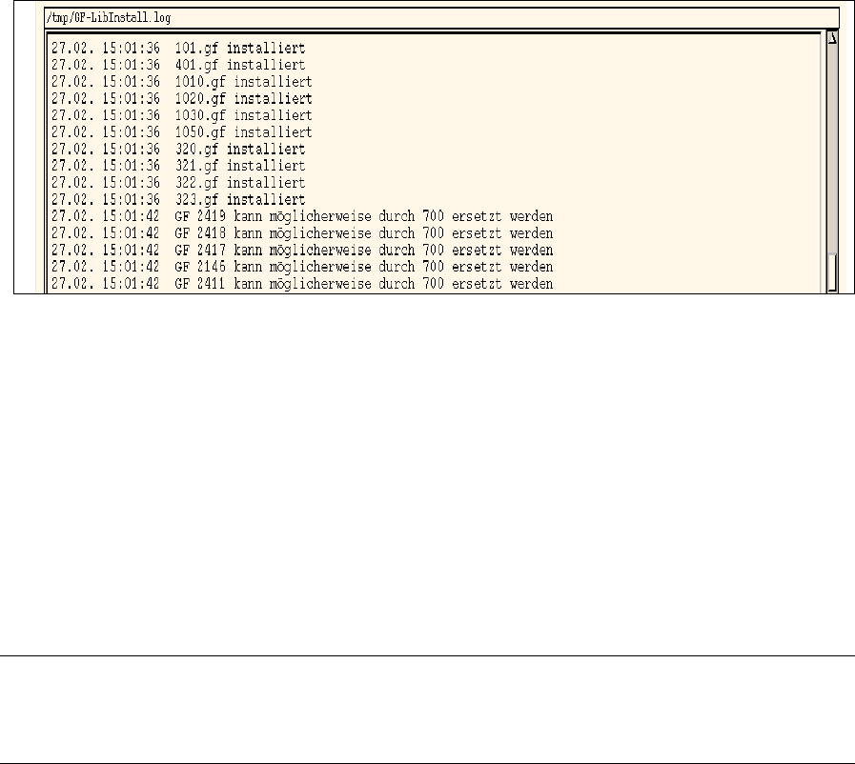Select log line '1050.gf installiert'
855x764 pixels.
(x=181, y=132)
